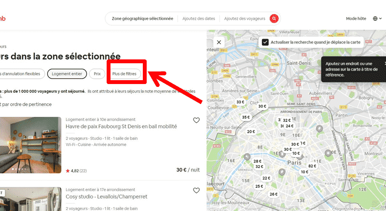The width and height of the screenshot is (386, 211).
Task: Select the 82 € map price marker
Action: click(312, 166)
